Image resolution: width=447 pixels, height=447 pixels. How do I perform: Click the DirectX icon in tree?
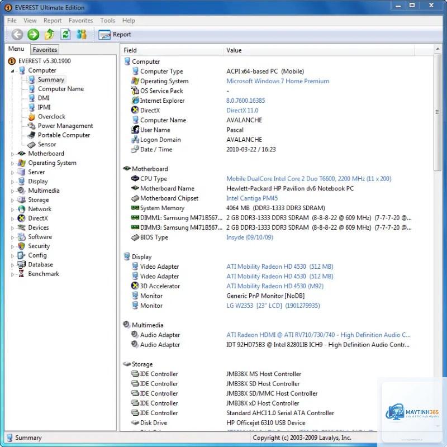point(21,218)
